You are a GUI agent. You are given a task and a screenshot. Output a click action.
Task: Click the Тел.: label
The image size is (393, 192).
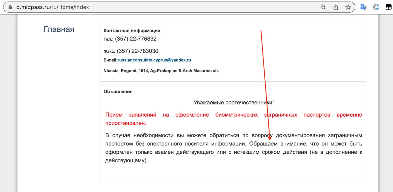(108, 40)
